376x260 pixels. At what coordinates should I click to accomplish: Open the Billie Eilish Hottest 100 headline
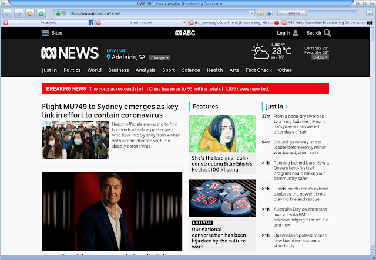[x=222, y=164]
